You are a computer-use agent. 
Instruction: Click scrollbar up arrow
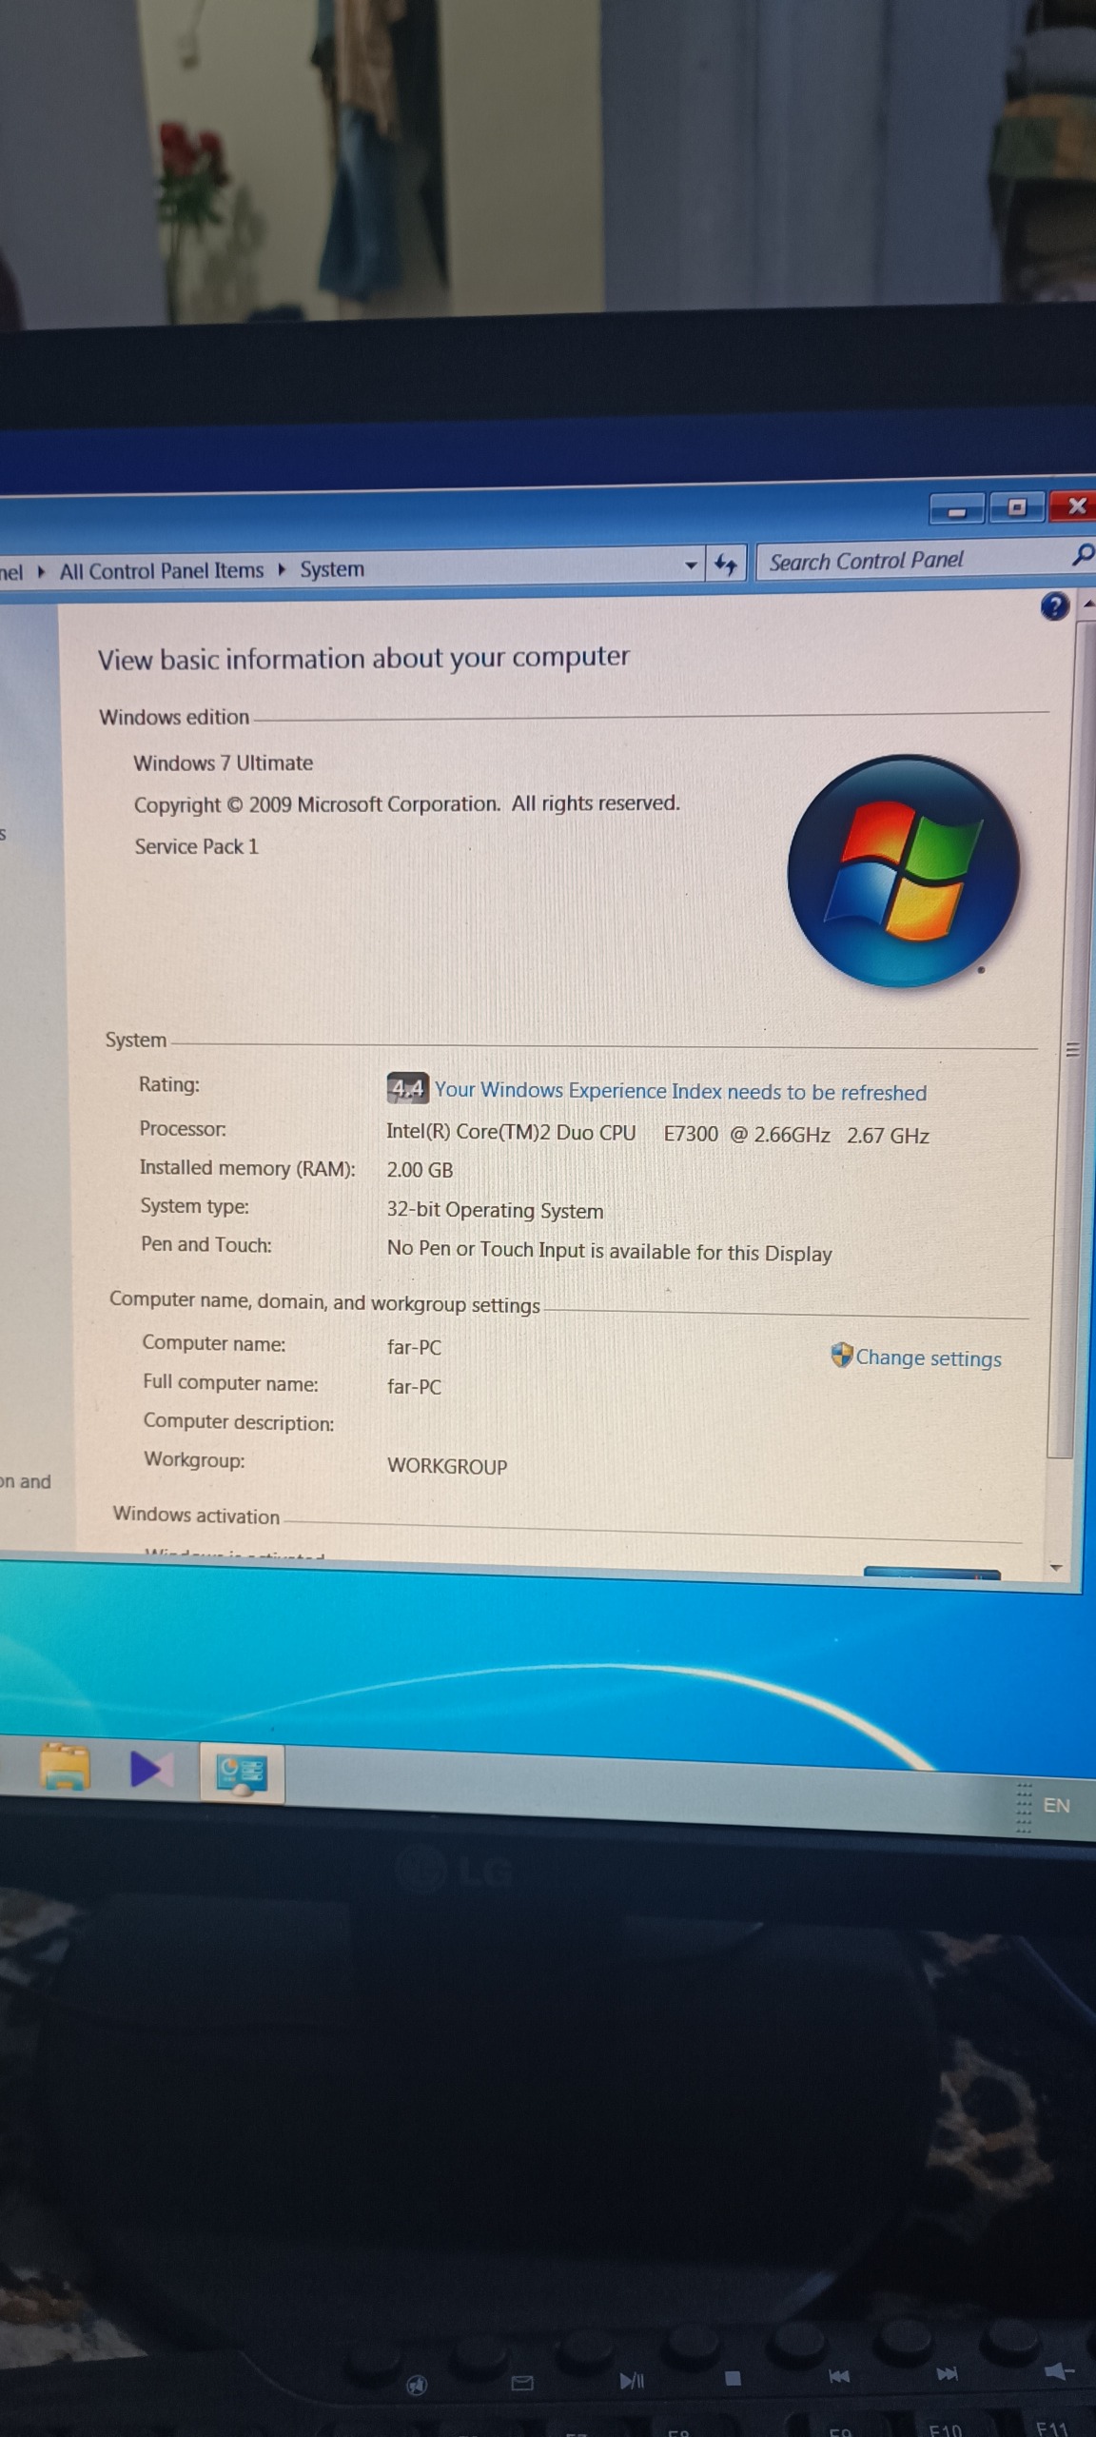1086,604
